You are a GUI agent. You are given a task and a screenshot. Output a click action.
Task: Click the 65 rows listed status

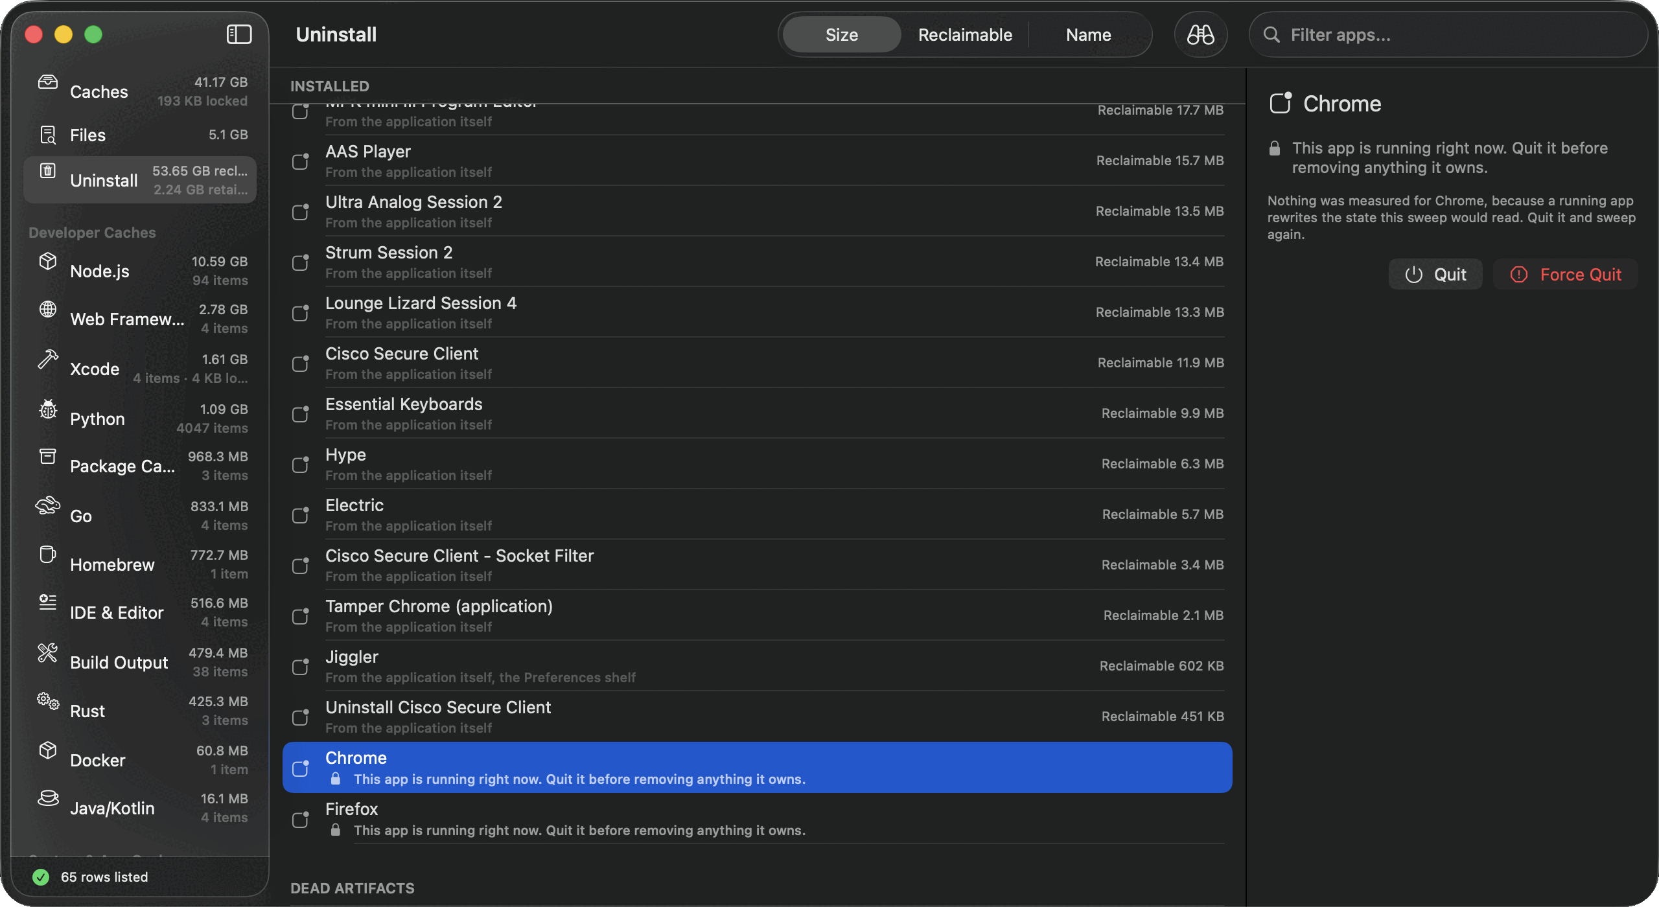pyautogui.click(x=104, y=877)
